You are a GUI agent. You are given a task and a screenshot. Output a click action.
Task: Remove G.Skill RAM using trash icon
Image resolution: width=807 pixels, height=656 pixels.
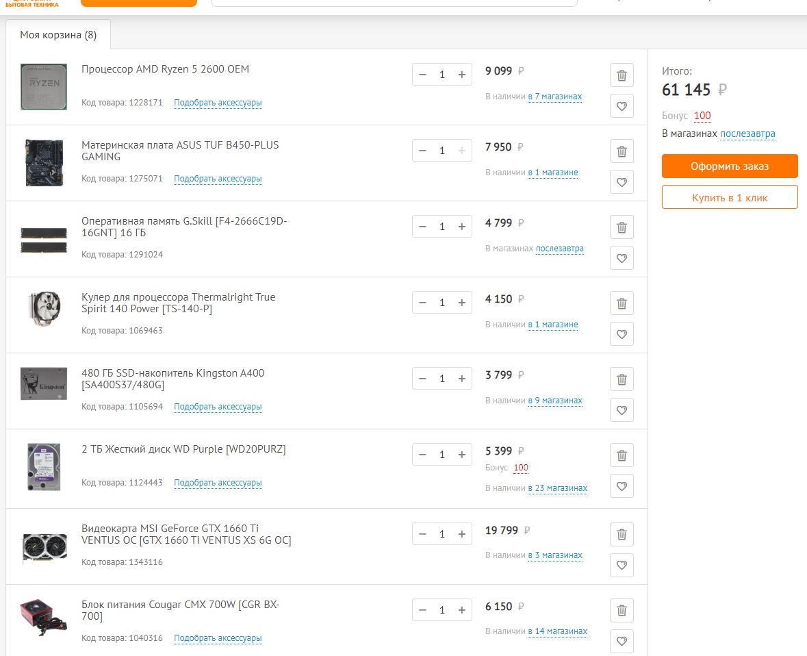622,227
